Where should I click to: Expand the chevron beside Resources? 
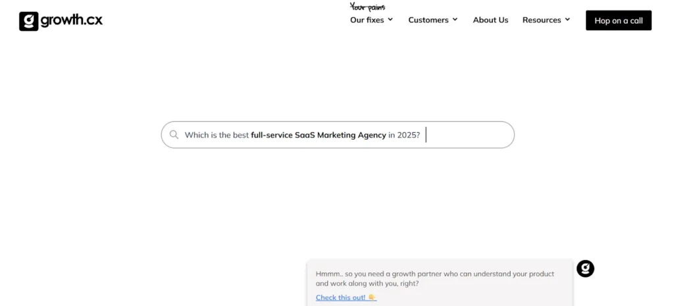tap(567, 20)
